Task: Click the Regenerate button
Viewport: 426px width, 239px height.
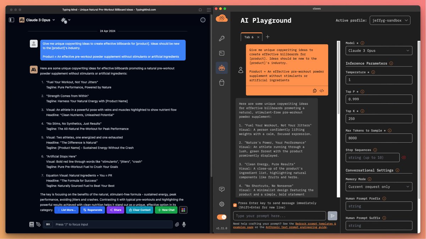Action: 93,210
